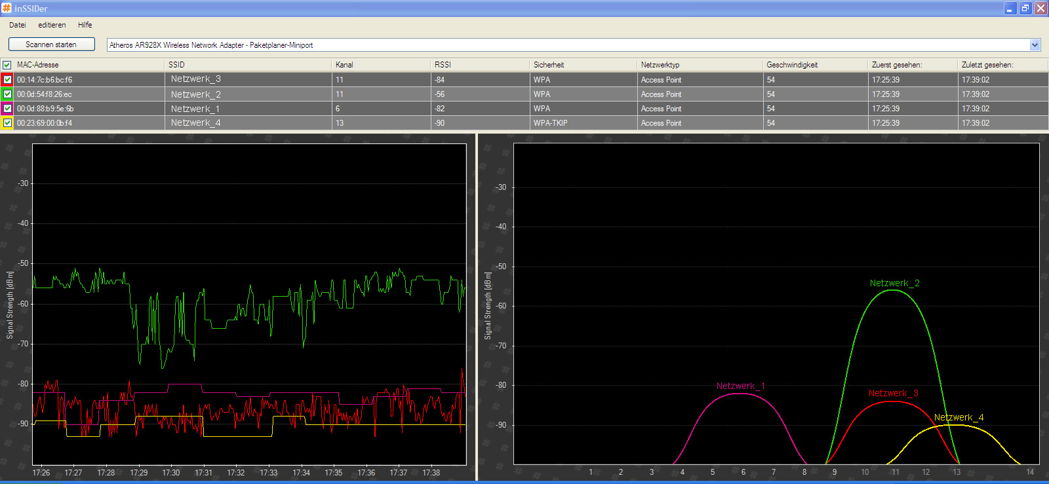Toggle the select-all checkbox beside MAC-Adresse header

pos(7,65)
